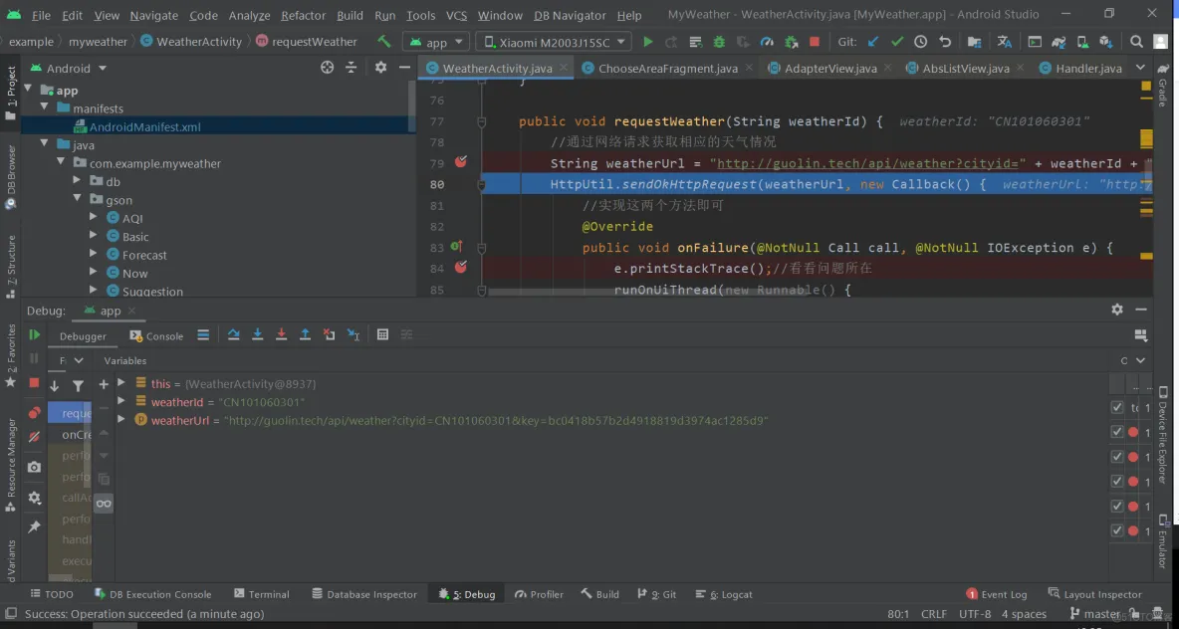Open Git Show History clock icon

click(920, 42)
